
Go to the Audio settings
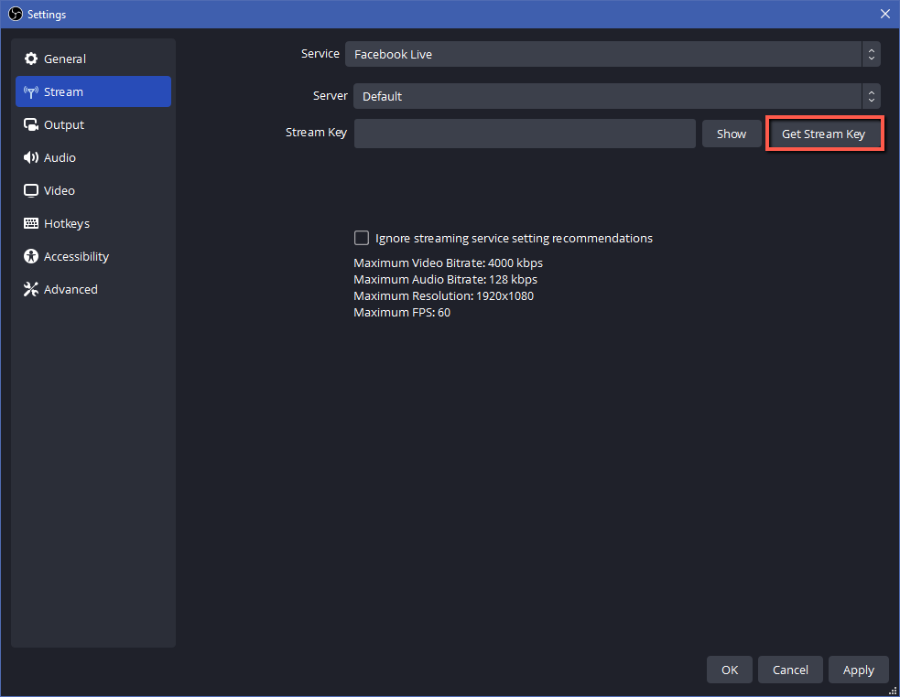93,157
